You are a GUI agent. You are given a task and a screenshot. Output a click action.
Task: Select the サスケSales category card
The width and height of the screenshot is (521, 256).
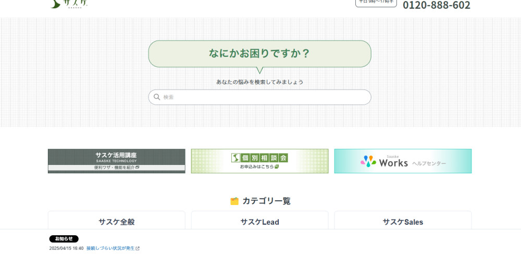point(403,221)
